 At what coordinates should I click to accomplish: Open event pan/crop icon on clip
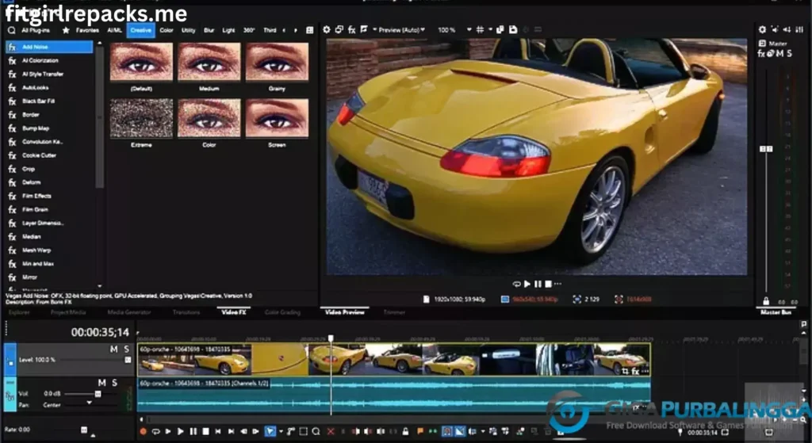coord(626,371)
